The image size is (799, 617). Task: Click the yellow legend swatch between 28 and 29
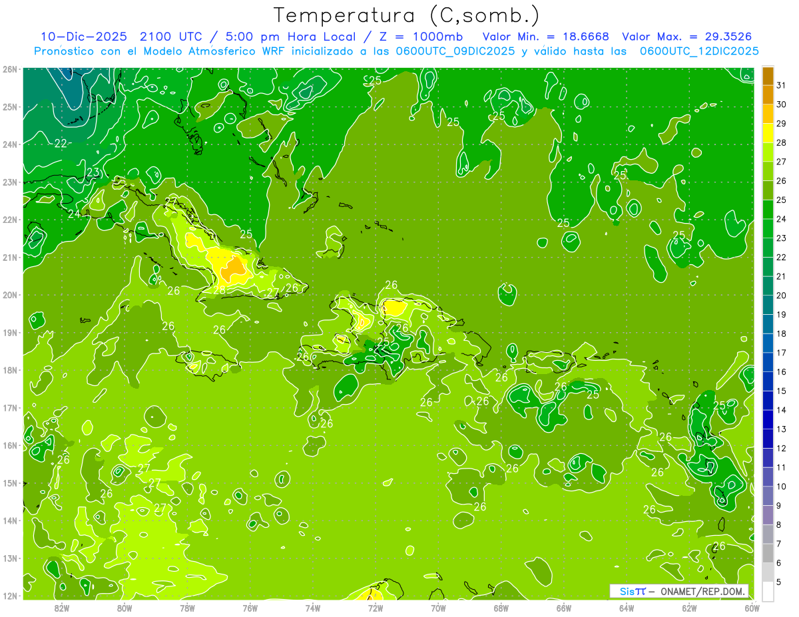coord(768,133)
